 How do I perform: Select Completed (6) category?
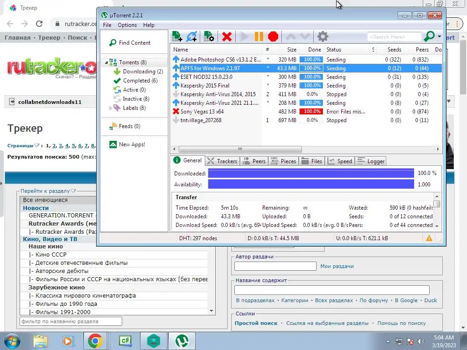tap(136, 81)
